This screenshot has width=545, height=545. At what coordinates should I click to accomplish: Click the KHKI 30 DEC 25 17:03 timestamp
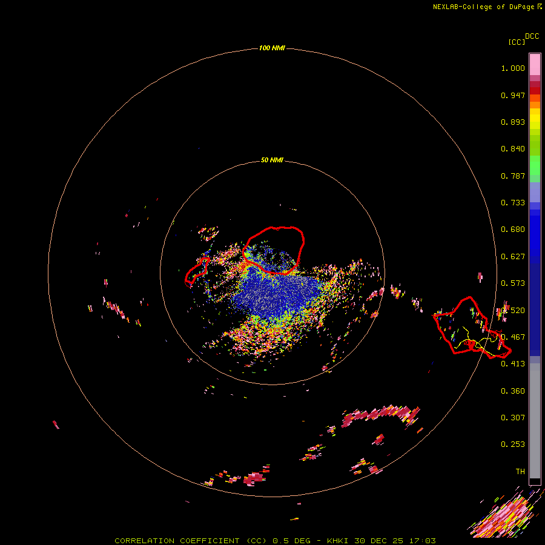[x=381, y=541]
